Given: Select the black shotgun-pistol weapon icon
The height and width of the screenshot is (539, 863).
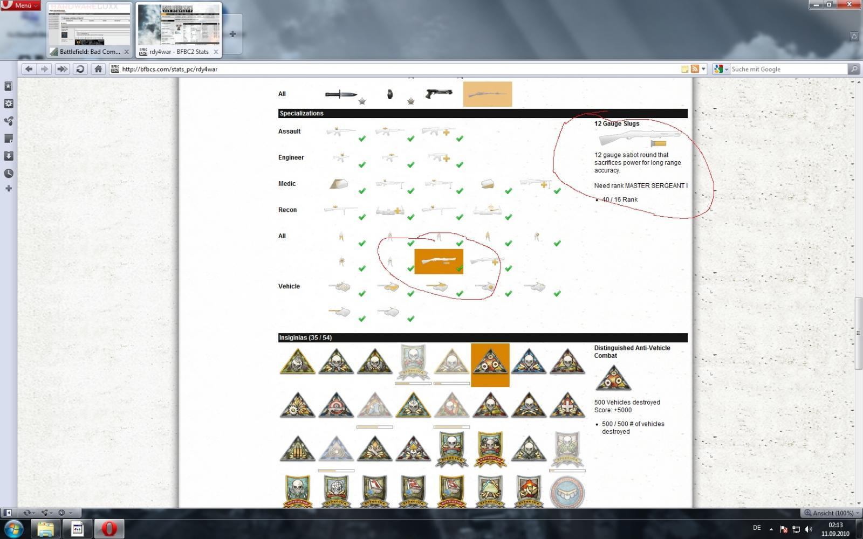Looking at the screenshot, I should (439, 93).
